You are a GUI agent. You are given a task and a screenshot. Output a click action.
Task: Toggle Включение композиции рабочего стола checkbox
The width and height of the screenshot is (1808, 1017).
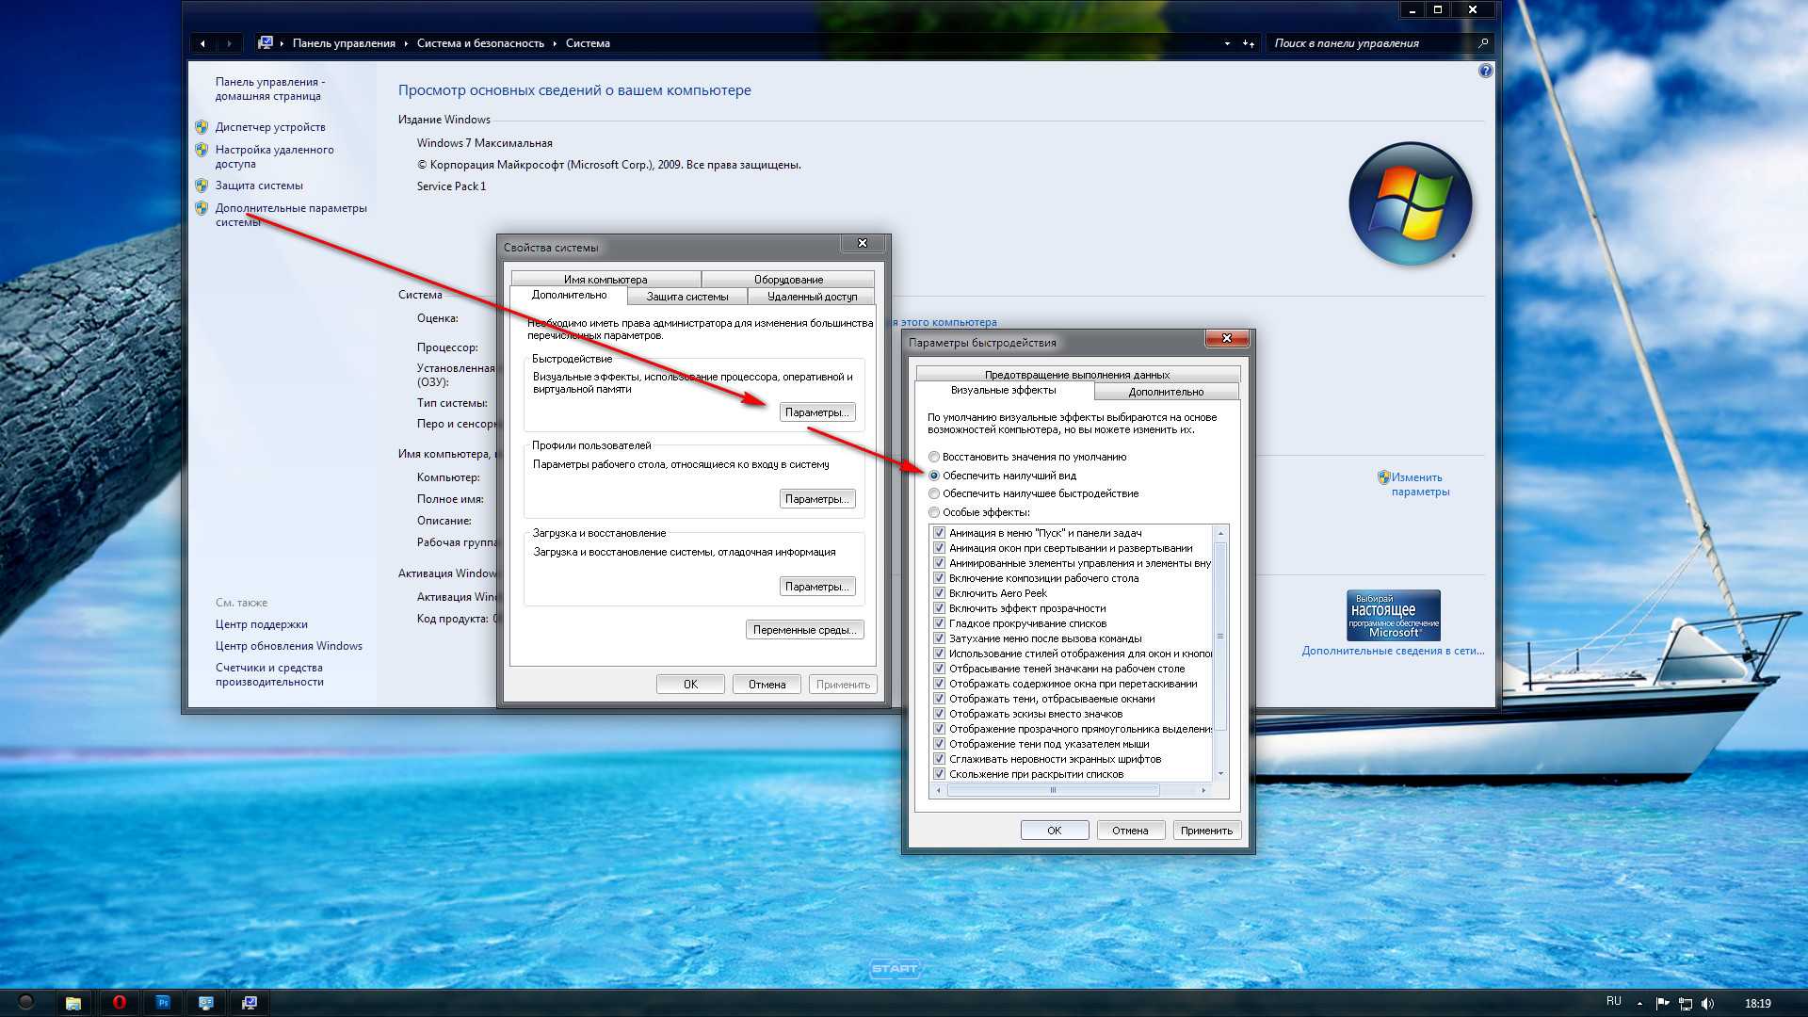pyautogui.click(x=939, y=578)
